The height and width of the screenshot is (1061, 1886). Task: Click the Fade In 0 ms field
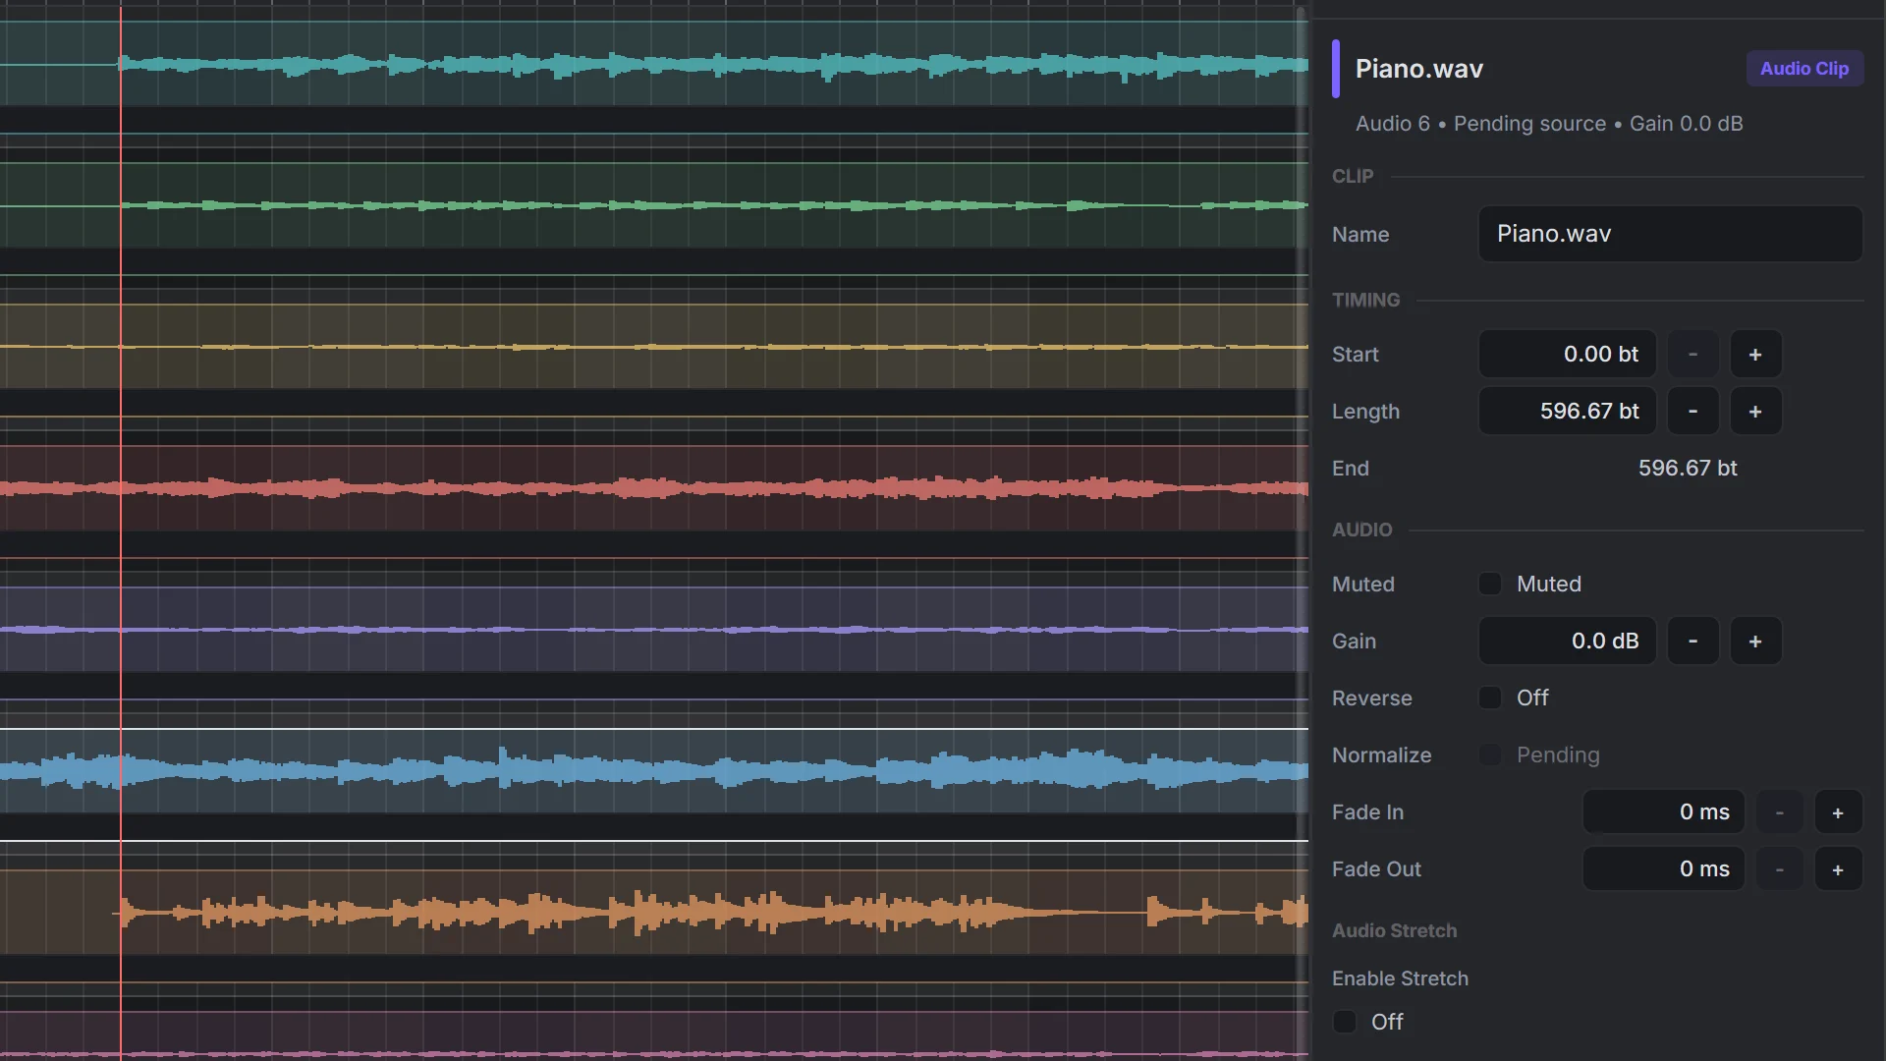1663,811
